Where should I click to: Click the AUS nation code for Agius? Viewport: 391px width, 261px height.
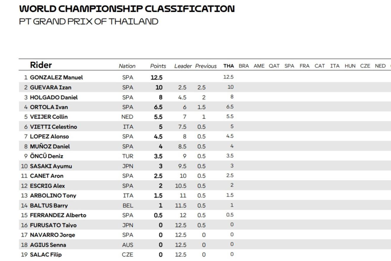(127, 245)
